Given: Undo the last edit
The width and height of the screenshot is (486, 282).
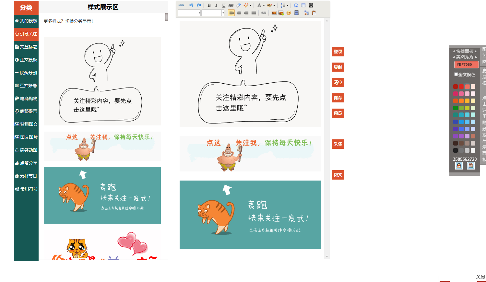Looking at the screenshot, I should tap(191, 5).
